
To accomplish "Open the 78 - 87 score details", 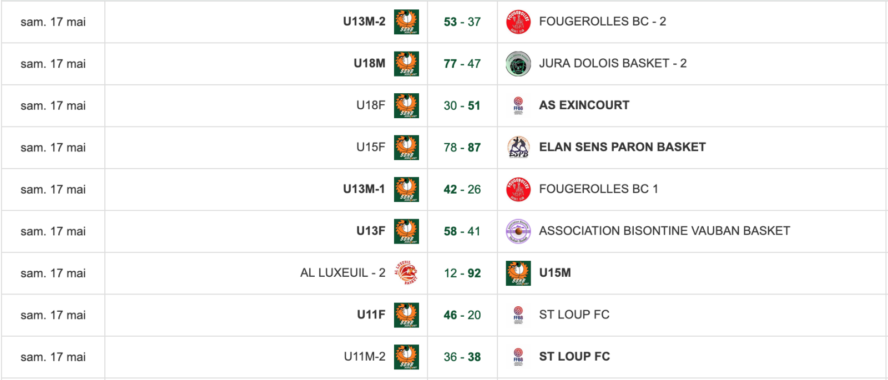I will click(462, 148).
